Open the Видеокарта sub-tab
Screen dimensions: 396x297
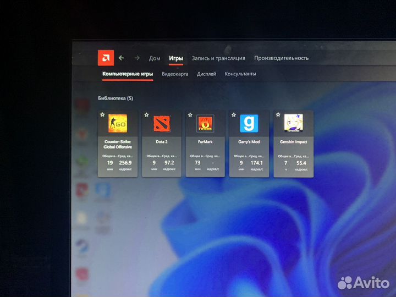tap(175, 74)
